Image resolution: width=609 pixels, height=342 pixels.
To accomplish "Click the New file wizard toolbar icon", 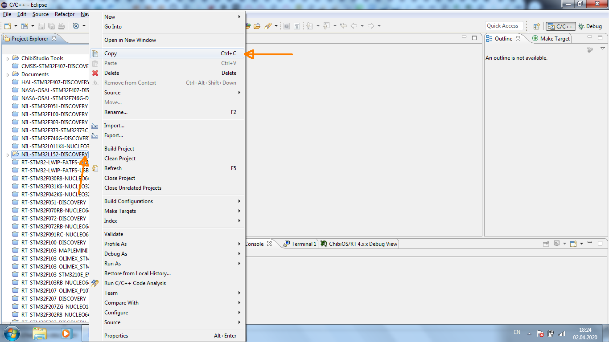I will pos(8,26).
